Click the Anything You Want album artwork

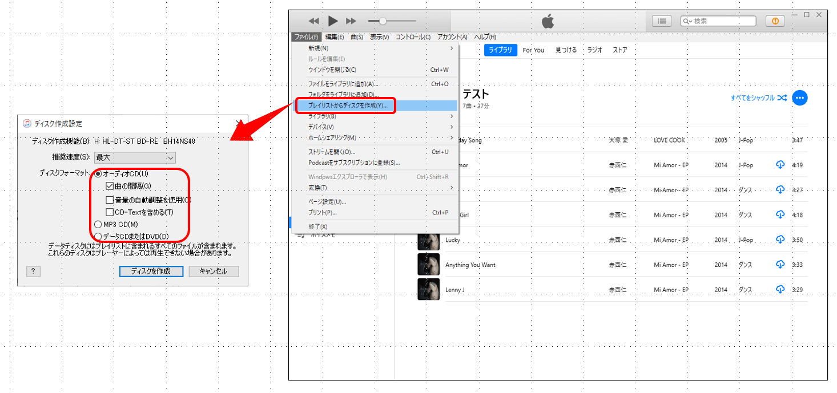[428, 265]
